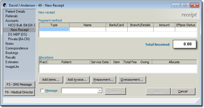Click the Total Fee column header
The height and width of the screenshot is (108, 204).
[x=130, y=62]
